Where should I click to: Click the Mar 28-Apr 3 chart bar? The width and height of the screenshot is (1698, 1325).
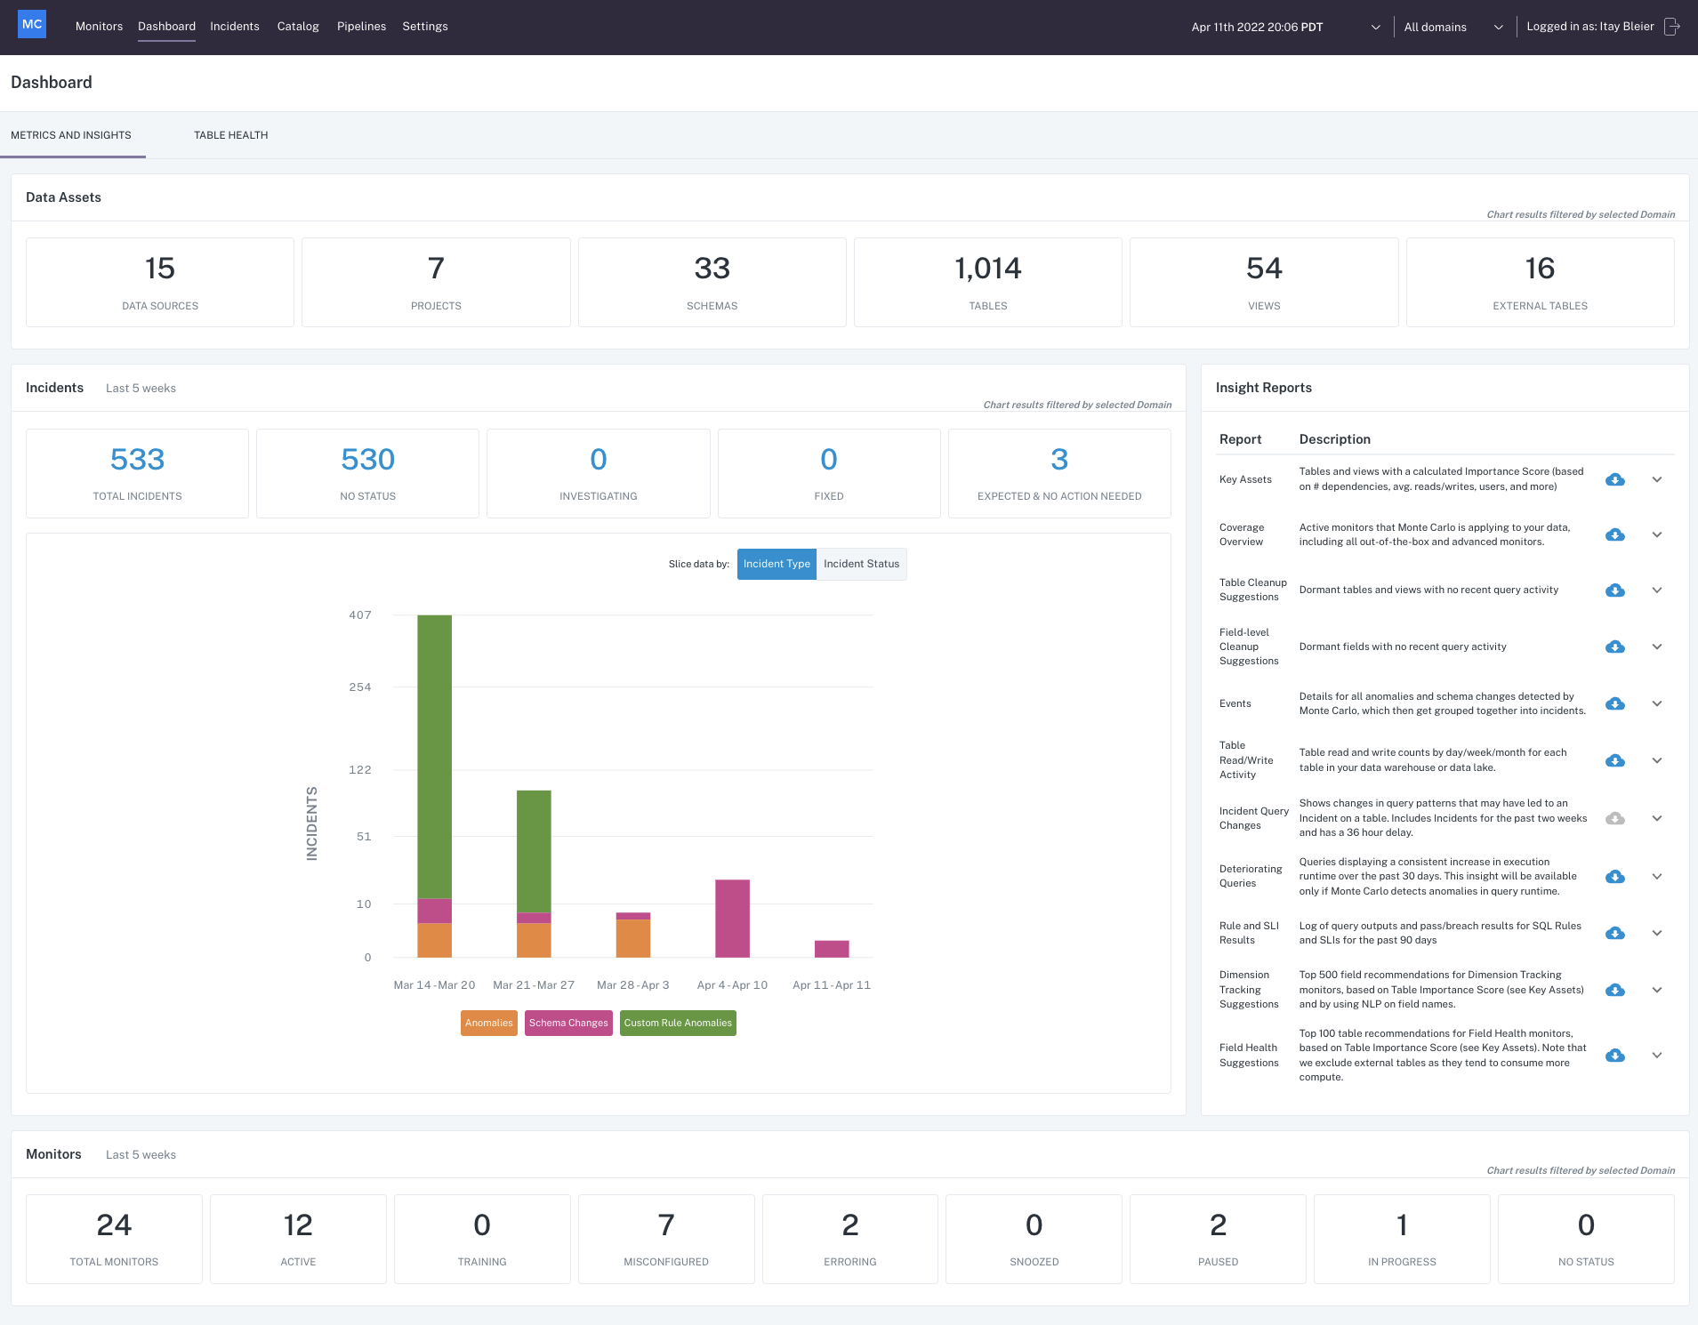[x=633, y=935]
